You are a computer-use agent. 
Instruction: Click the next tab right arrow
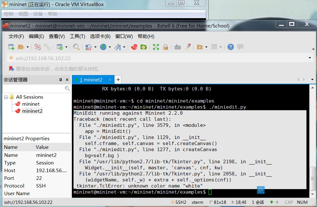304,80
